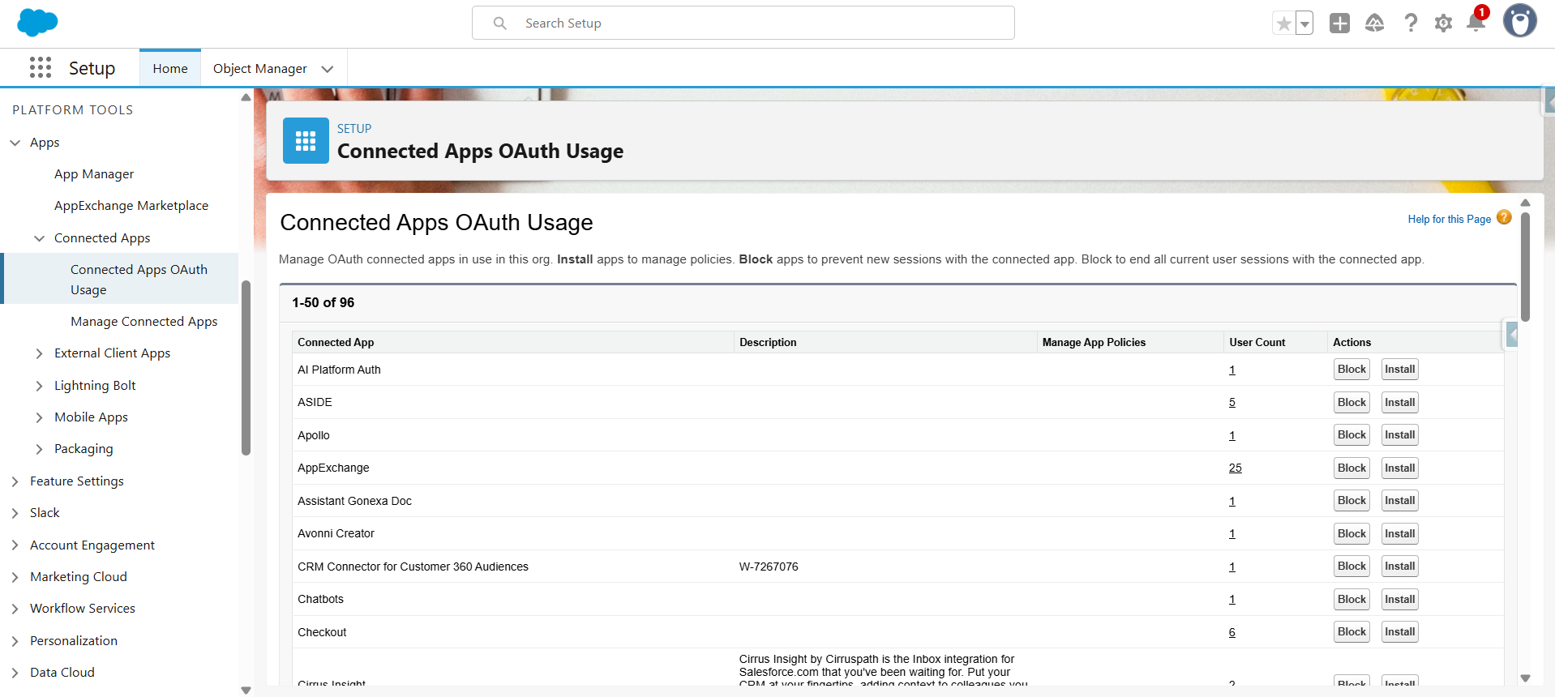
Task: Open Global Actions plus icon
Action: coord(1339,24)
